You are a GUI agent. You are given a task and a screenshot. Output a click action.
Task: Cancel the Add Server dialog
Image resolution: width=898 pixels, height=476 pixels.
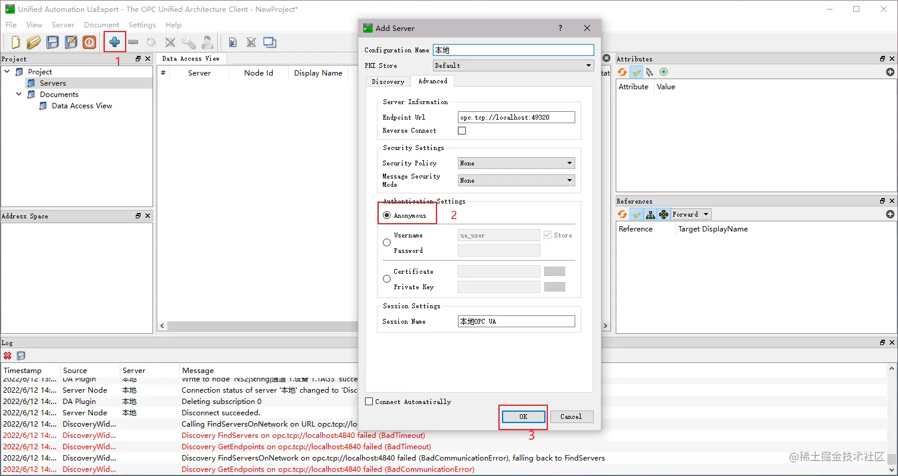[571, 416]
